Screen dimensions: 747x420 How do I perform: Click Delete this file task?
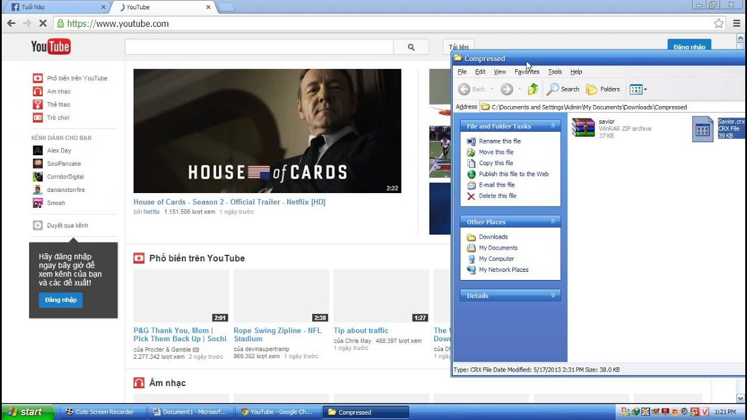[497, 196]
